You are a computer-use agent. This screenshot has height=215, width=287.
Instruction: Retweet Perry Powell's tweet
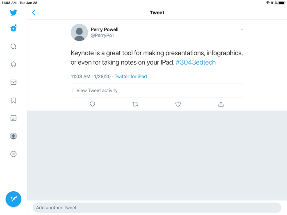(x=135, y=104)
